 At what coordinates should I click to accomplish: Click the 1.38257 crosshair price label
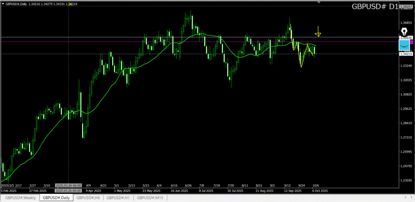405,7
